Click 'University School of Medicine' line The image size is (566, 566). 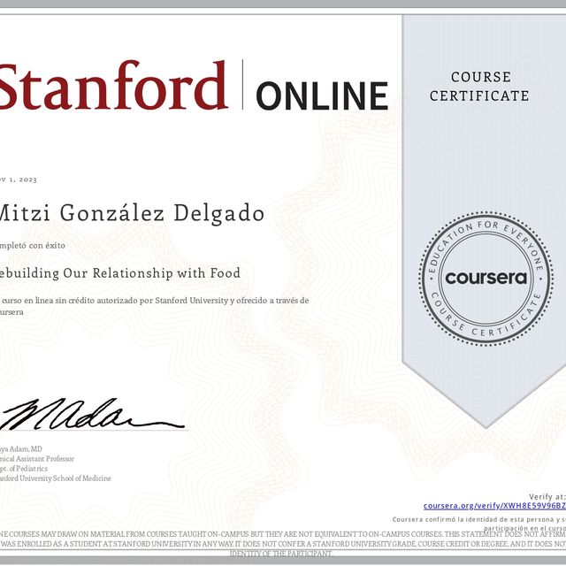65,478
